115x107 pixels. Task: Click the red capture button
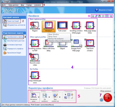(x=108, y=98)
